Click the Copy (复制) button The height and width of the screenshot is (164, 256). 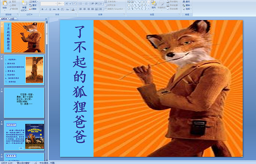pyautogui.click(x=12, y=5)
